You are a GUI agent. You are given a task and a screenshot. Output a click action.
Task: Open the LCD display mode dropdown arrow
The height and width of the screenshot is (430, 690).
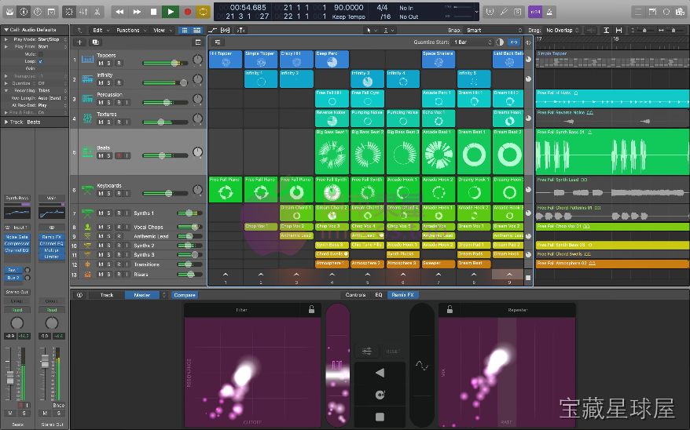coord(476,13)
